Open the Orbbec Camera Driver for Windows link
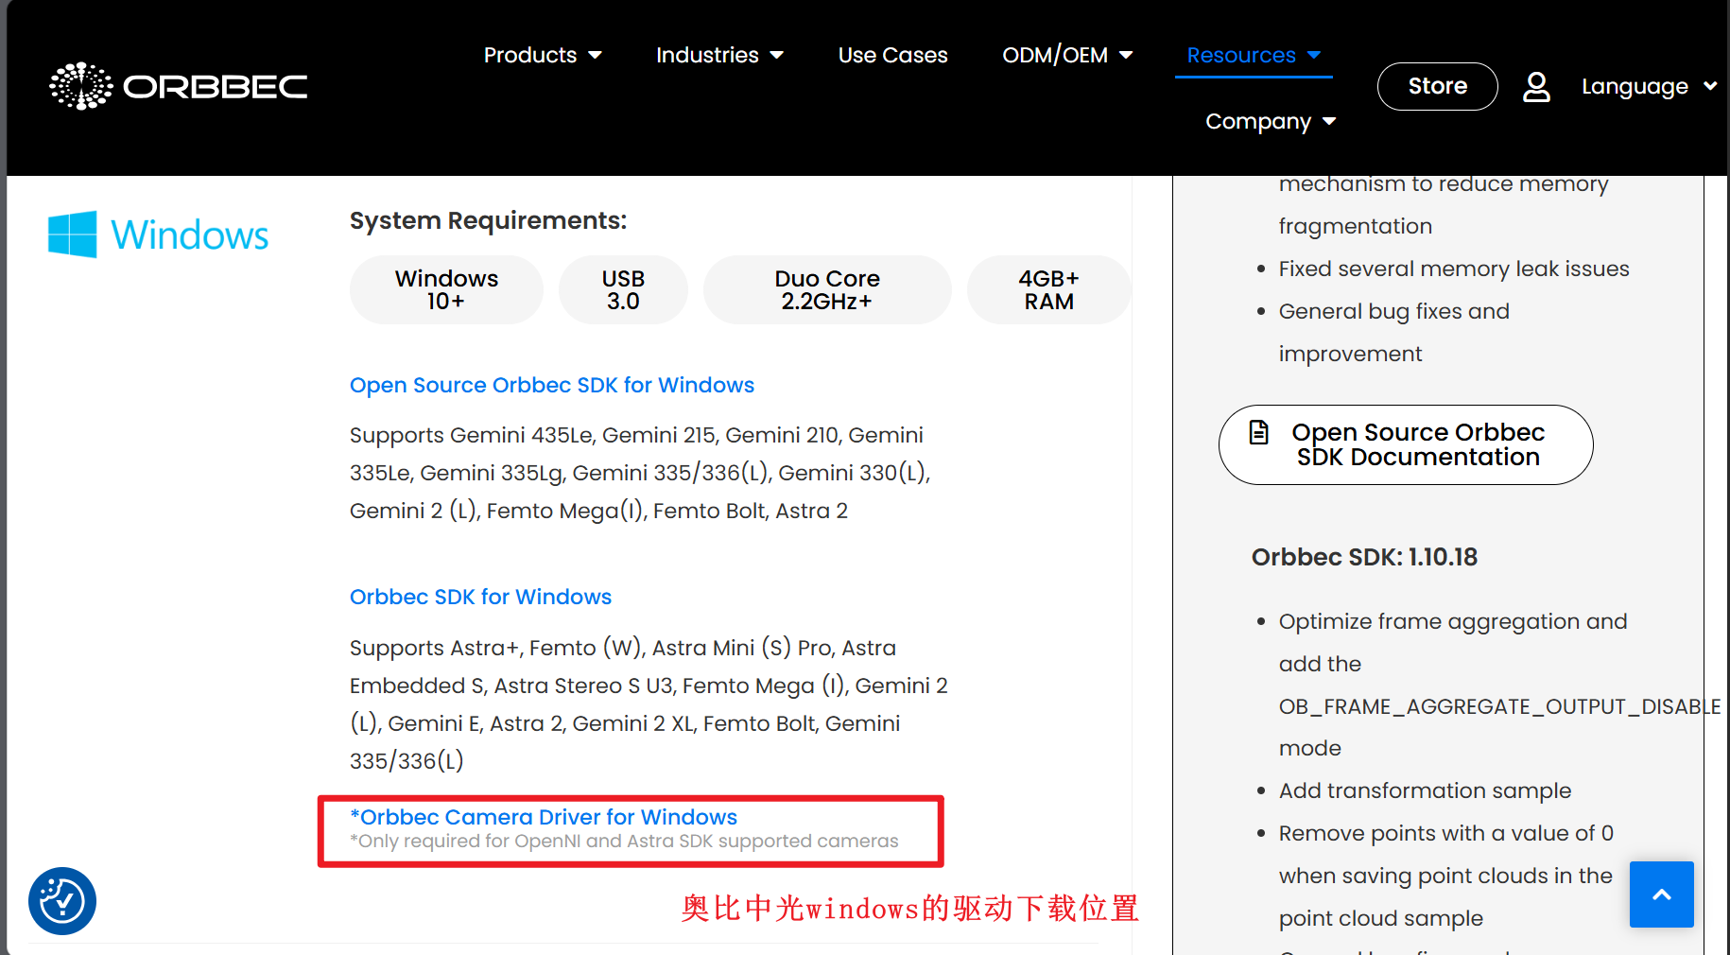 [544, 817]
